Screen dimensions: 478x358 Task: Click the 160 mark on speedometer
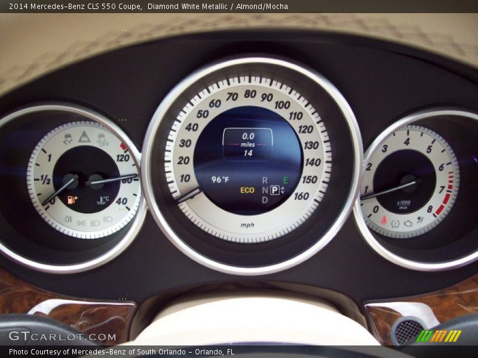click(302, 196)
